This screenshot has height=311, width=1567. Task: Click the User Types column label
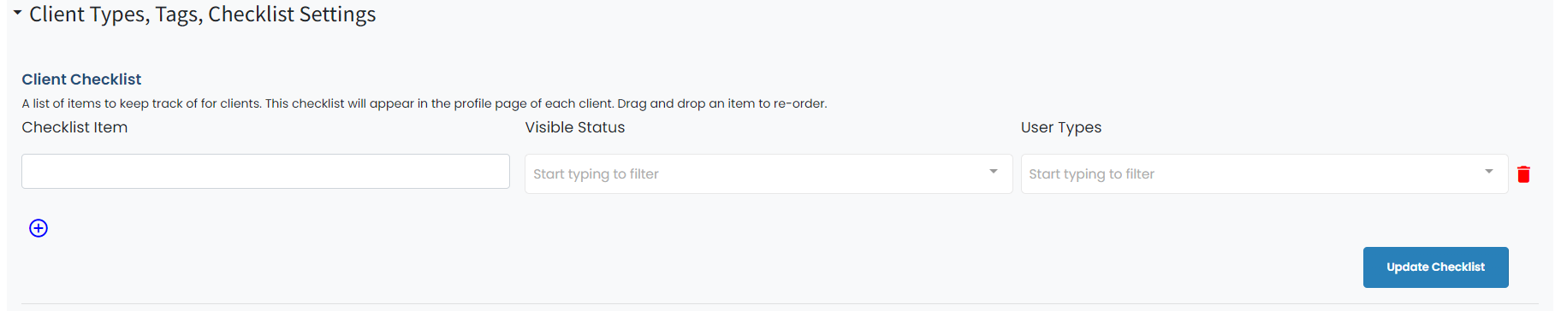pos(1061,127)
